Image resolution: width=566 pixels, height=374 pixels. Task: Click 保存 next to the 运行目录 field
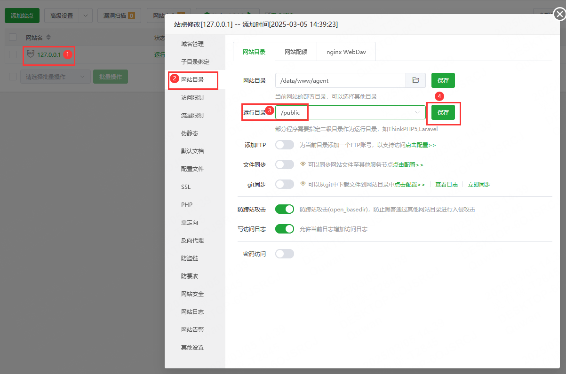[443, 112]
